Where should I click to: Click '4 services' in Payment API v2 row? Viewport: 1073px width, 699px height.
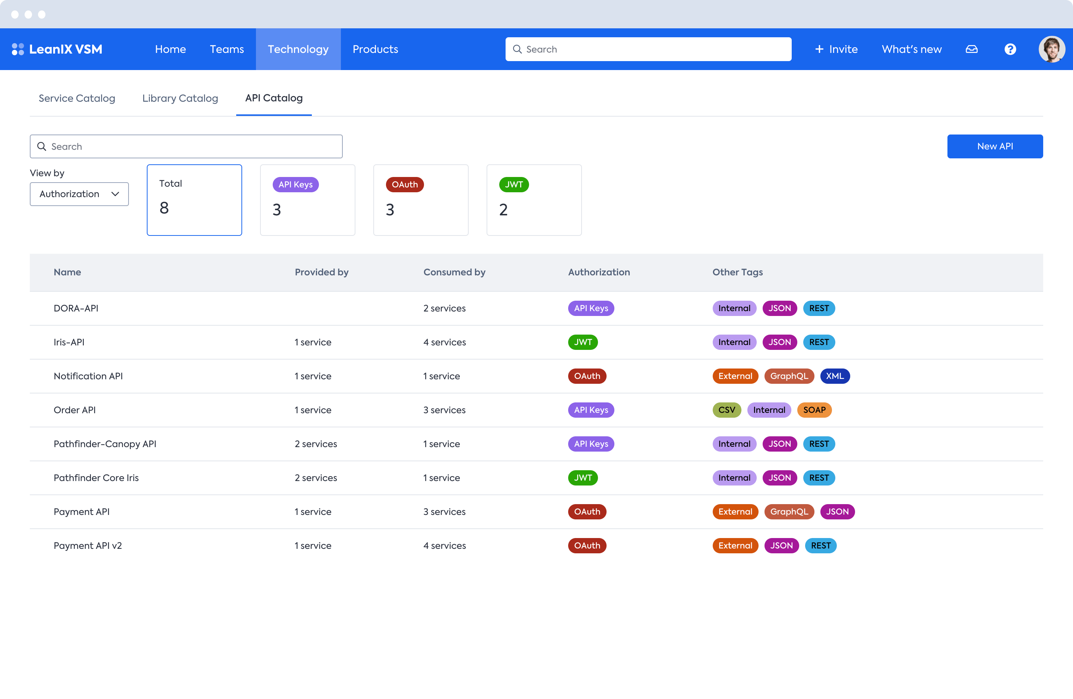[x=444, y=545]
